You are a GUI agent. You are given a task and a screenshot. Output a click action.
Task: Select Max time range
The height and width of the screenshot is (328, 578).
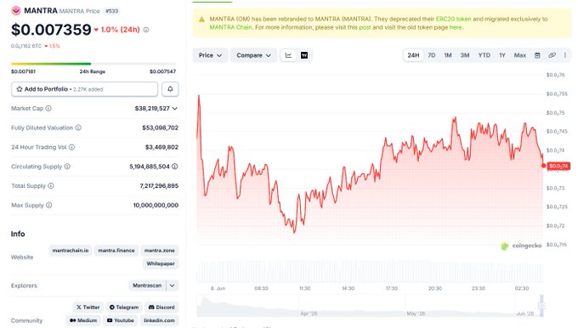(519, 55)
